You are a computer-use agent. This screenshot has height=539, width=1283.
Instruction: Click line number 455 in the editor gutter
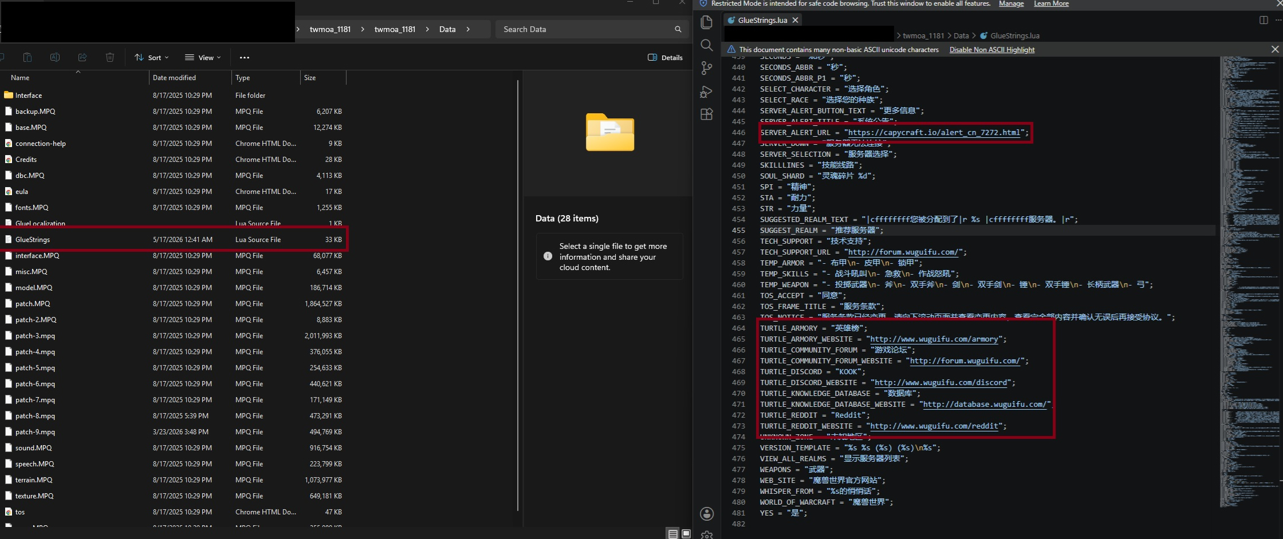point(738,230)
